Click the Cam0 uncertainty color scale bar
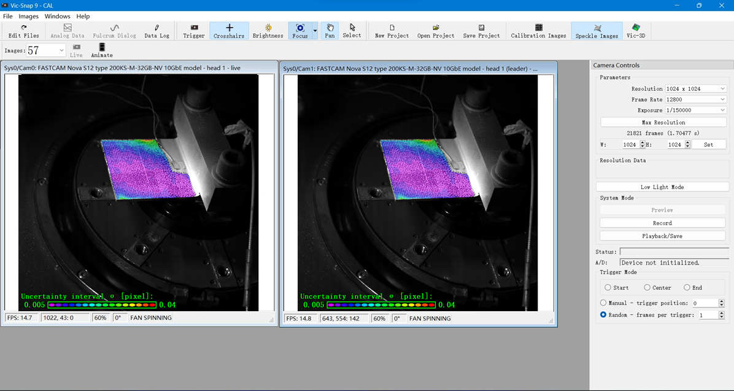Image resolution: width=734 pixels, height=391 pixels. click(x=102, y=304)
